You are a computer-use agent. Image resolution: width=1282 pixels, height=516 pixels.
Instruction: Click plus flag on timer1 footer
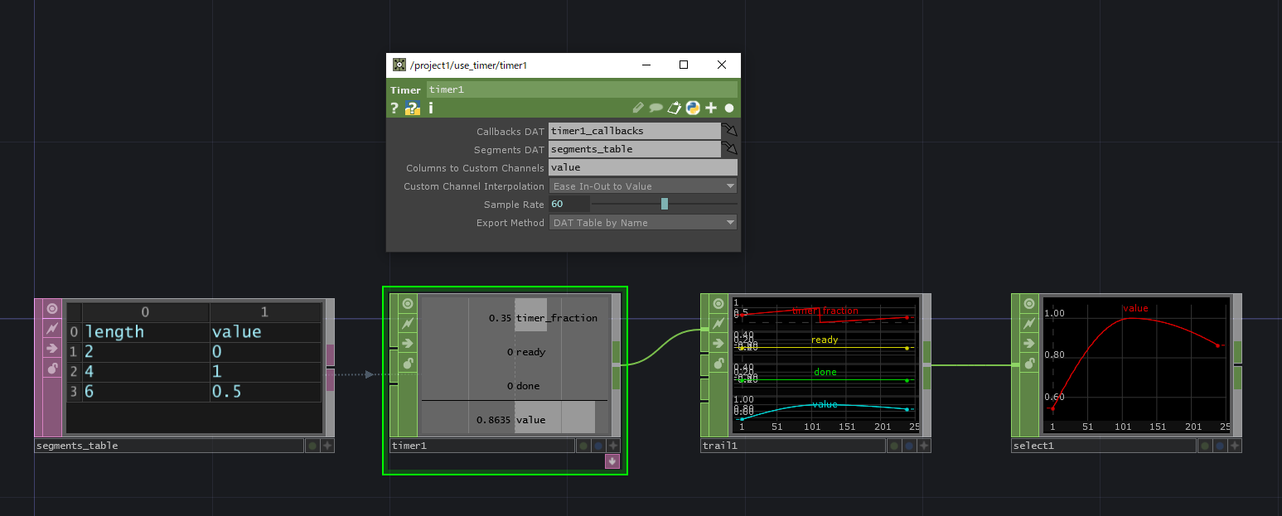tap(612, 446)
